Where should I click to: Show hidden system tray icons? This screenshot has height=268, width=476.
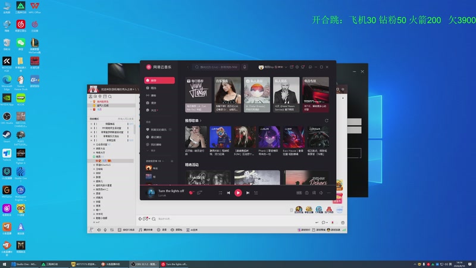coord(415,264)
